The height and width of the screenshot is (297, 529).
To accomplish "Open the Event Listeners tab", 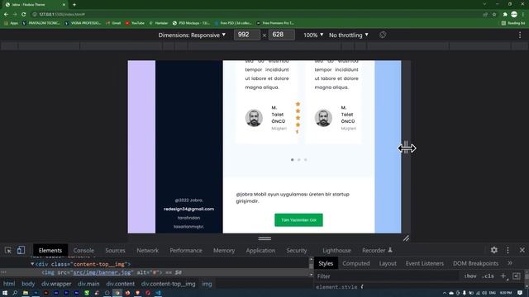I will pyautogui.click(x=424, y=263).
